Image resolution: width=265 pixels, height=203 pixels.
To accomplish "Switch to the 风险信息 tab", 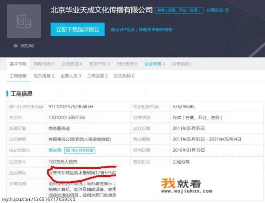I will [x=44, y=64].
